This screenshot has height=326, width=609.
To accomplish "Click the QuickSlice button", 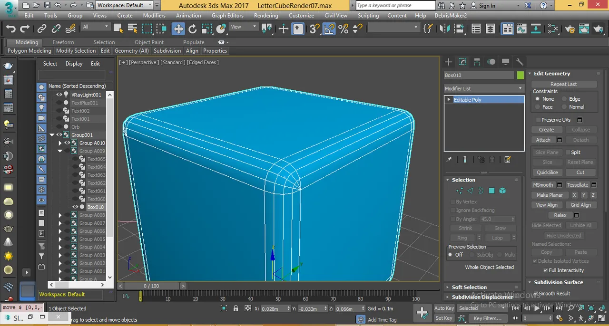I will (547, 173).
